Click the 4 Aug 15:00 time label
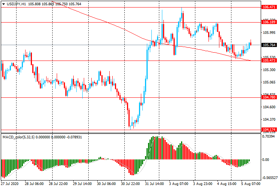This screenshot has width=278, height=188. tap(227, 184)
